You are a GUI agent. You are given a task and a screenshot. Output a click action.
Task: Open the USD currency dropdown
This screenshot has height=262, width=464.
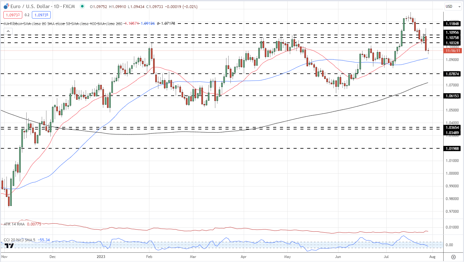coord(453,7)
